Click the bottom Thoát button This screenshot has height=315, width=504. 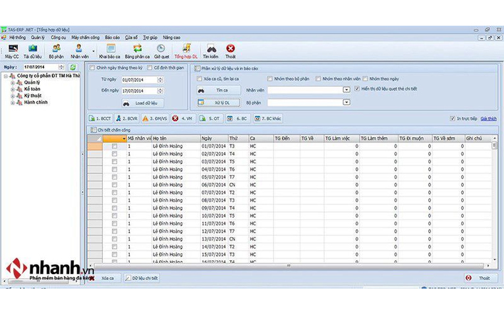pyautogui.click(x=481, y=278)
